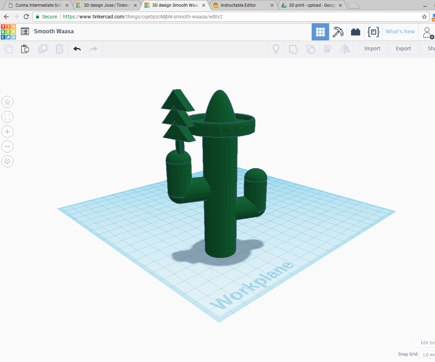Click the Import button
This screenshot has width=435, height=362.
[372, 49]
